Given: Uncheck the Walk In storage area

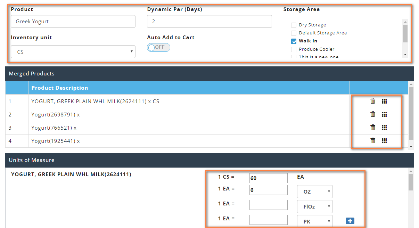Looking at the screenshot, I should (x=294, y=41).
